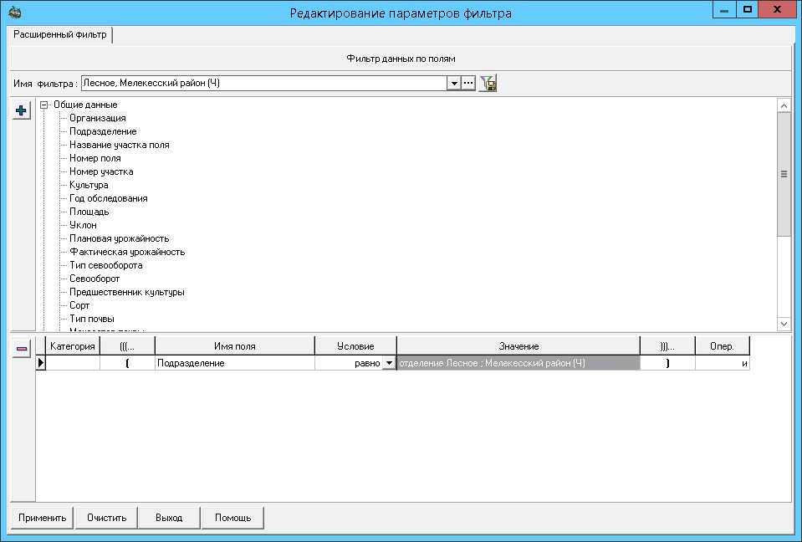Choose 'Год обследования' from field tree
Screen dimensions: 802x542
(x=109, y=198)
